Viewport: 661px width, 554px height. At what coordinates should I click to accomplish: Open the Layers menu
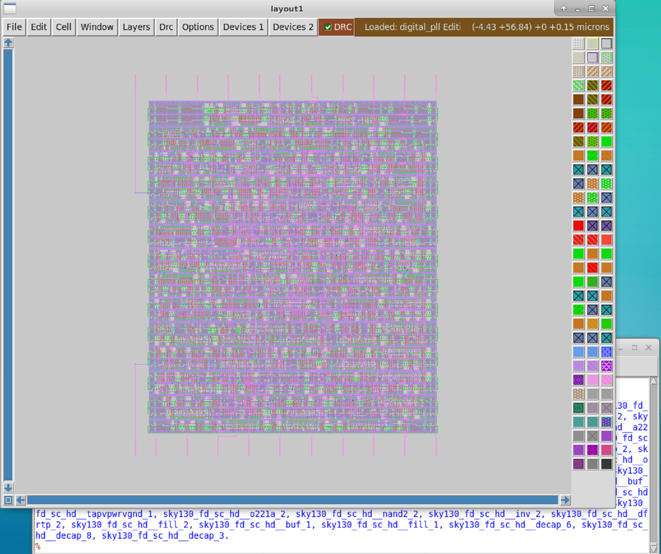(x=136, y=27)
